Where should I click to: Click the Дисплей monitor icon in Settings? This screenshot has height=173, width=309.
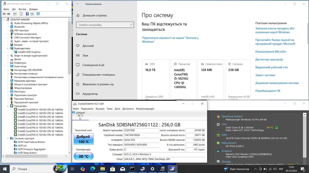(78, 46)
